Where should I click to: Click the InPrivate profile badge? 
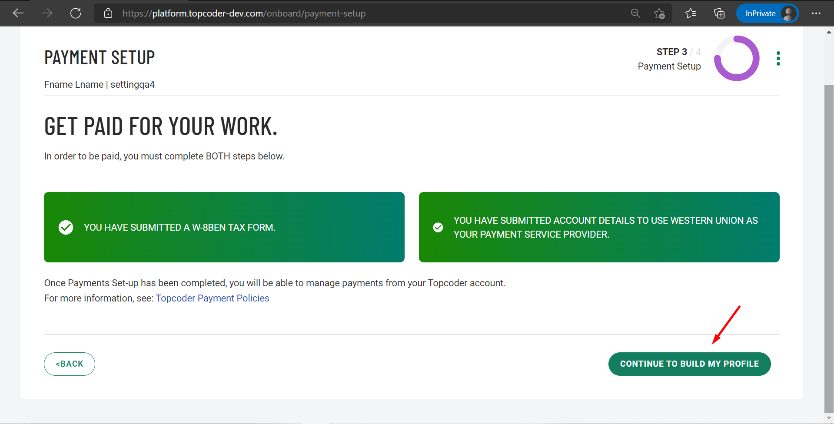(x=767, y=13)
